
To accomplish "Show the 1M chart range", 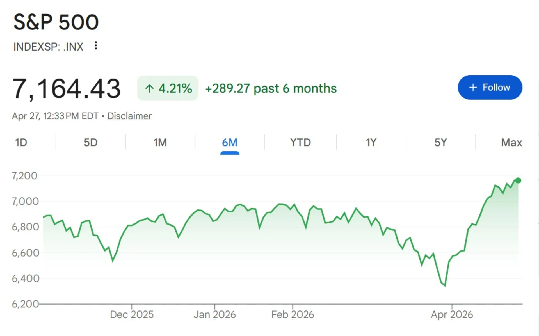I will 160,143.
